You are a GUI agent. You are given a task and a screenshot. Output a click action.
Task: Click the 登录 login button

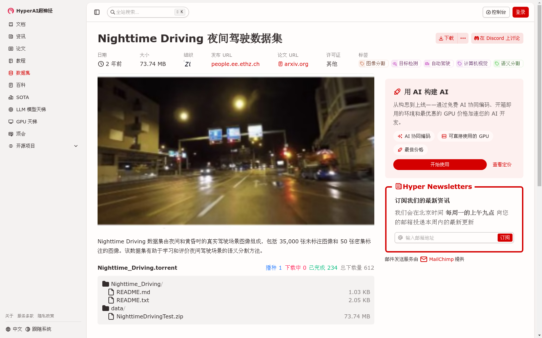(x=520, y=12)
